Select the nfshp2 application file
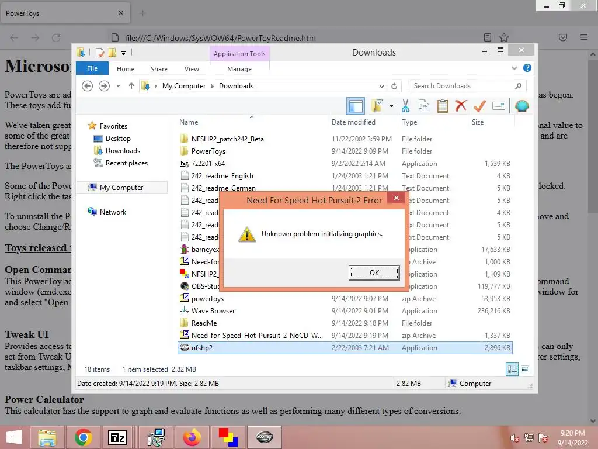The height and width of the screenshot is (449, 598). [345, 348]
